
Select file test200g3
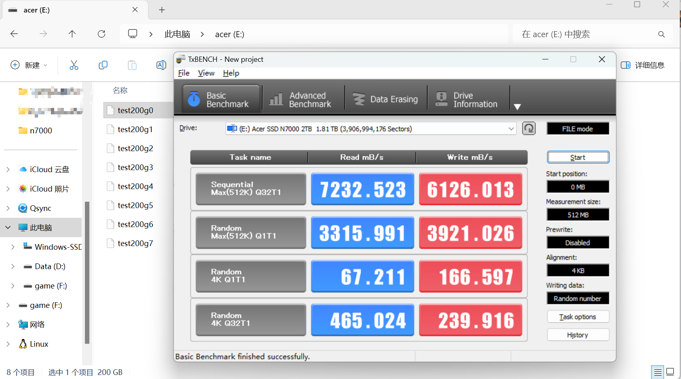tap(135, 167)
